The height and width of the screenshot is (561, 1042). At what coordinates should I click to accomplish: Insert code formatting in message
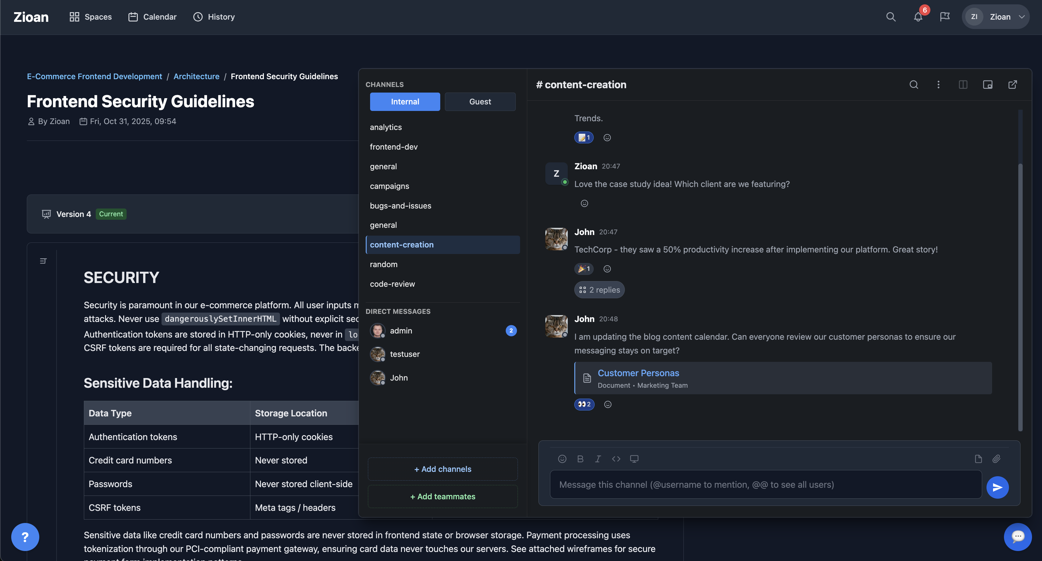(616, 459)
